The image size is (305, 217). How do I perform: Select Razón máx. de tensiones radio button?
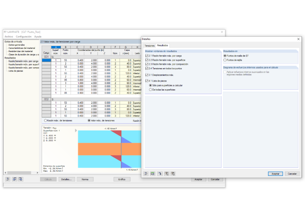[x=45, y=121]
